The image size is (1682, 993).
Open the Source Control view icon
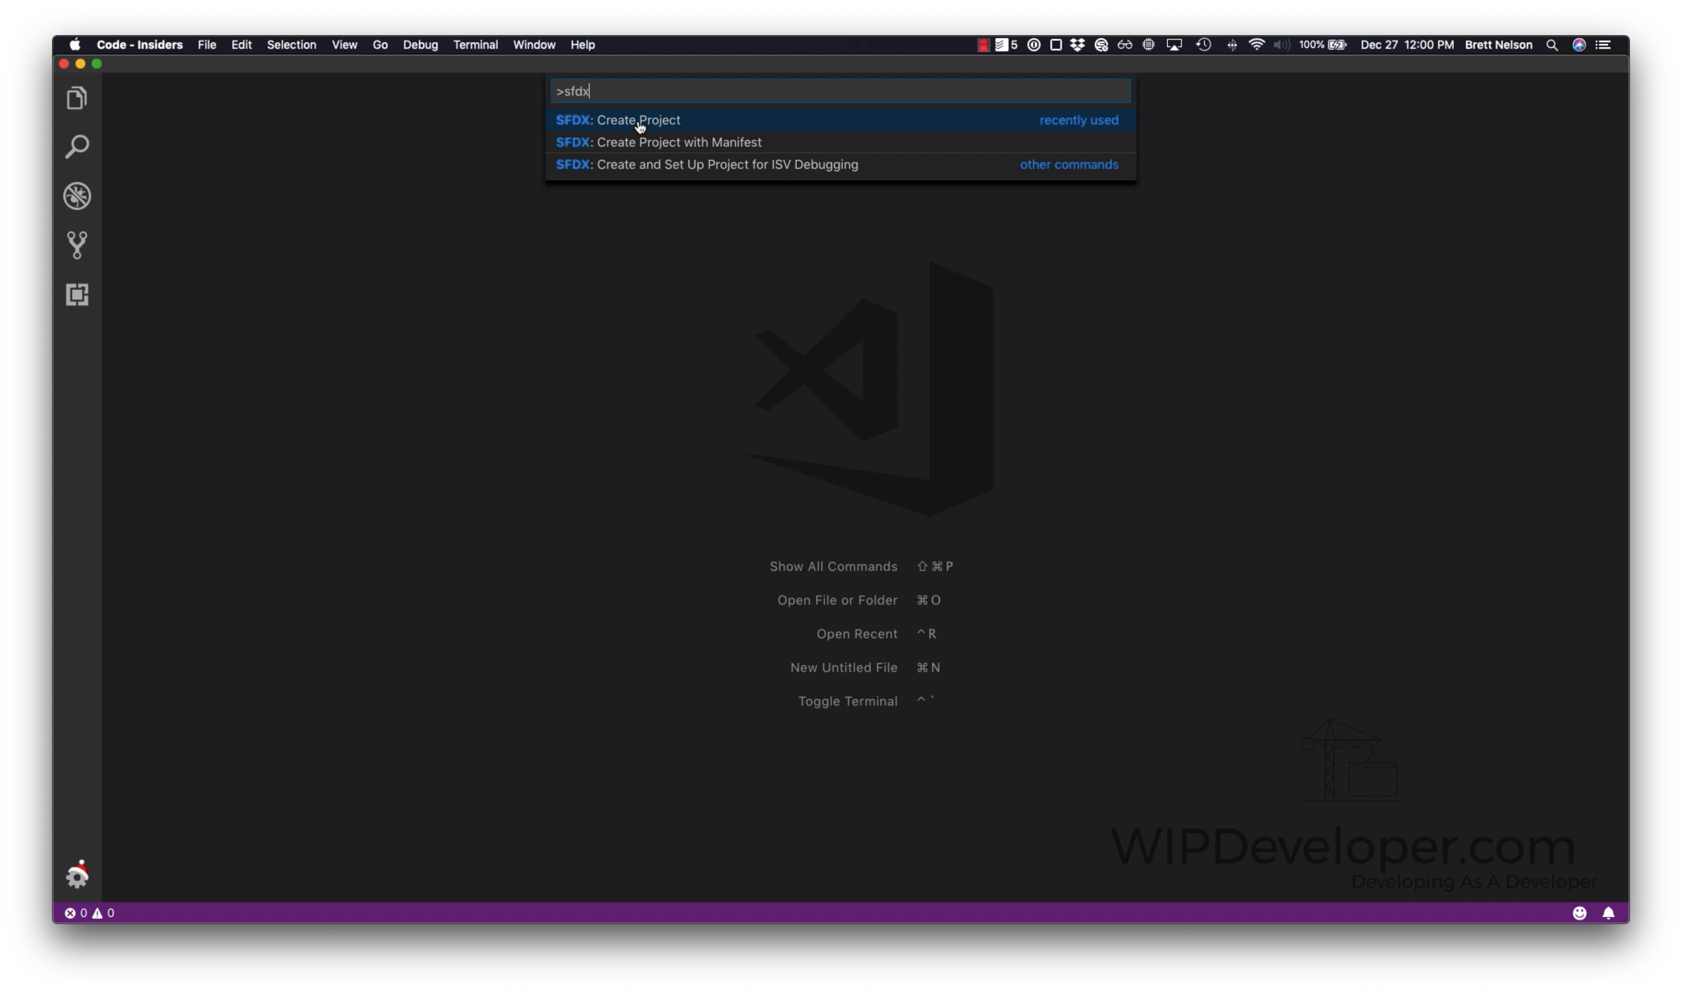pyautogui.click(x=77, y=245)
